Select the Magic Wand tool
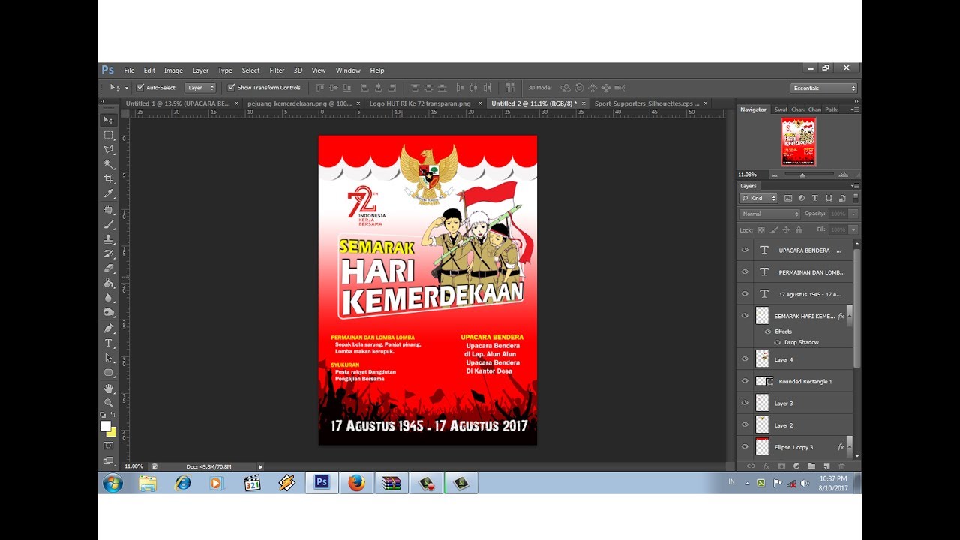The width and height of the screenshot is (960, 540). [x=108, y=164]
